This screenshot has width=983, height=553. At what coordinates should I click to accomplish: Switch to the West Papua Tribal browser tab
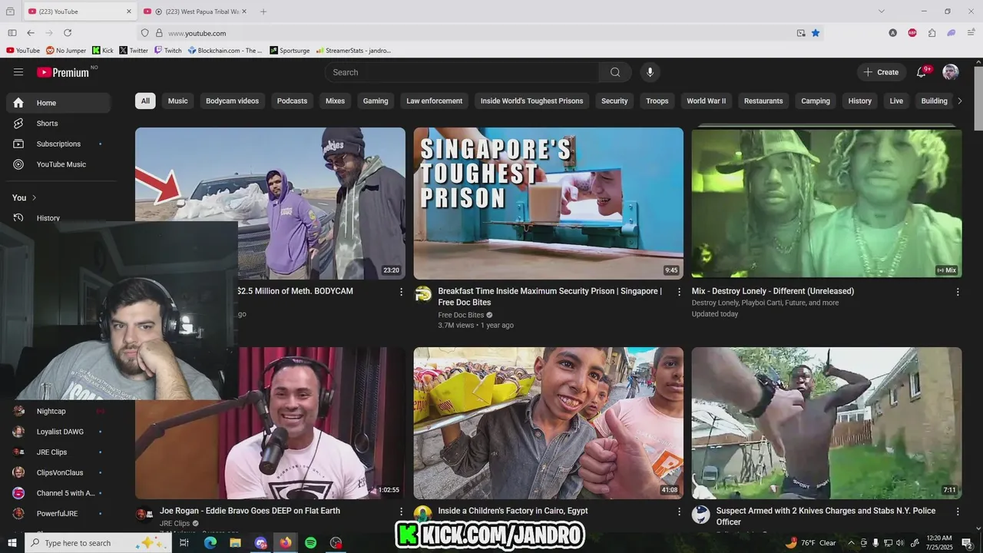pyautogui.click(x=194, y=12)
